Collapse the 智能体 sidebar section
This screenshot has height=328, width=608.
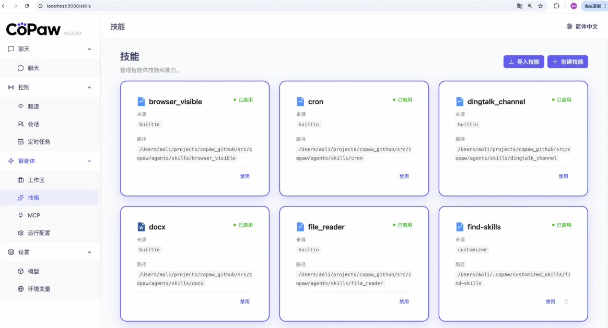click(89, 161)
